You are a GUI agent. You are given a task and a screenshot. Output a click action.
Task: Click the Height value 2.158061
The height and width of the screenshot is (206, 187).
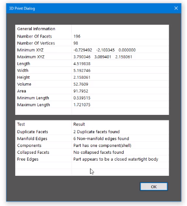click(82, 77)
